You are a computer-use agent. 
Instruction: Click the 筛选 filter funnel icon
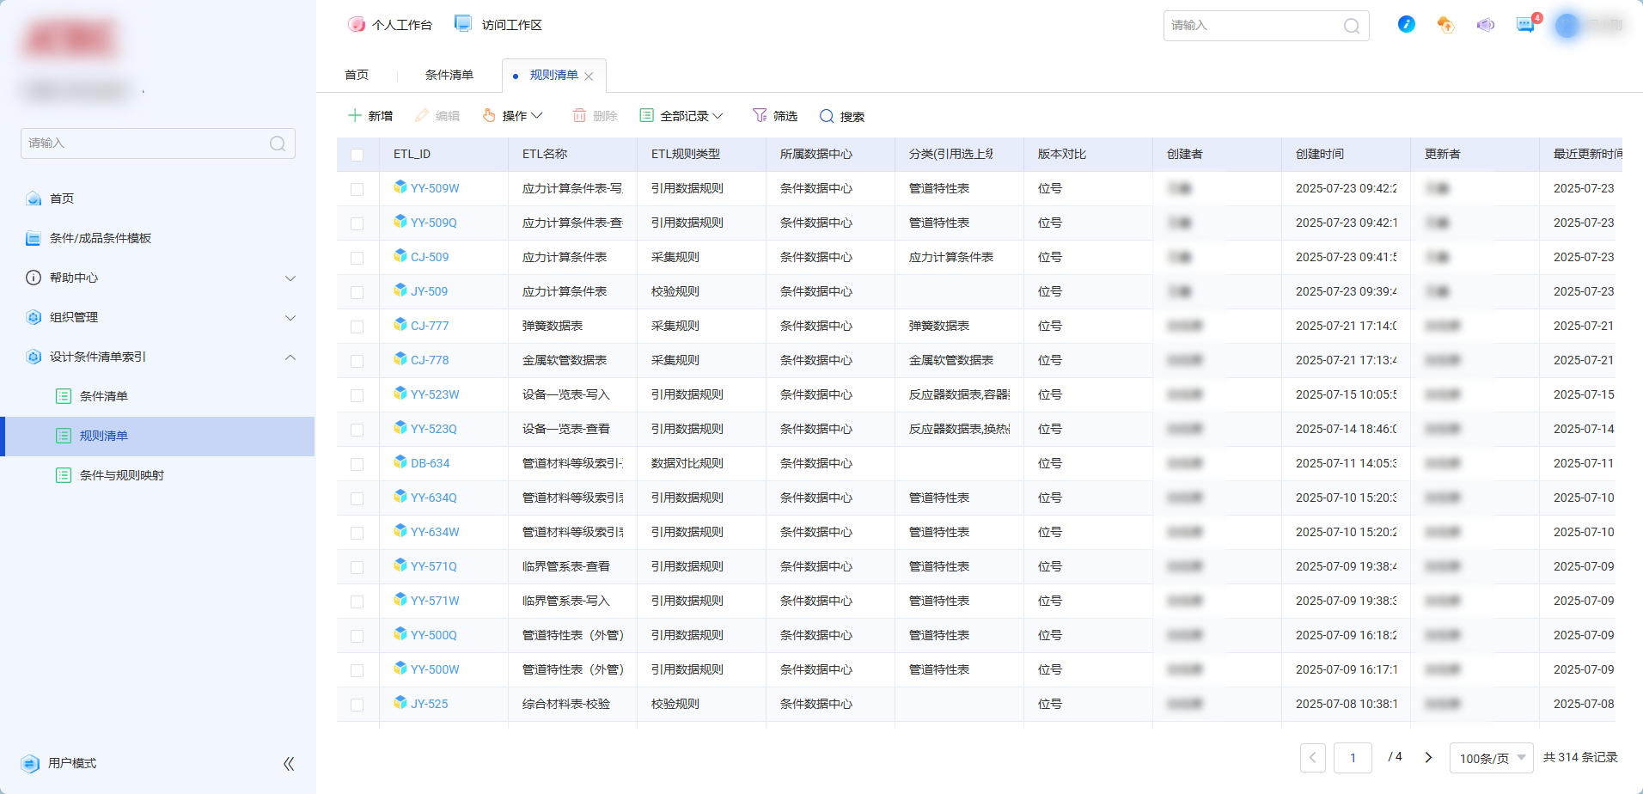(760, 115)
